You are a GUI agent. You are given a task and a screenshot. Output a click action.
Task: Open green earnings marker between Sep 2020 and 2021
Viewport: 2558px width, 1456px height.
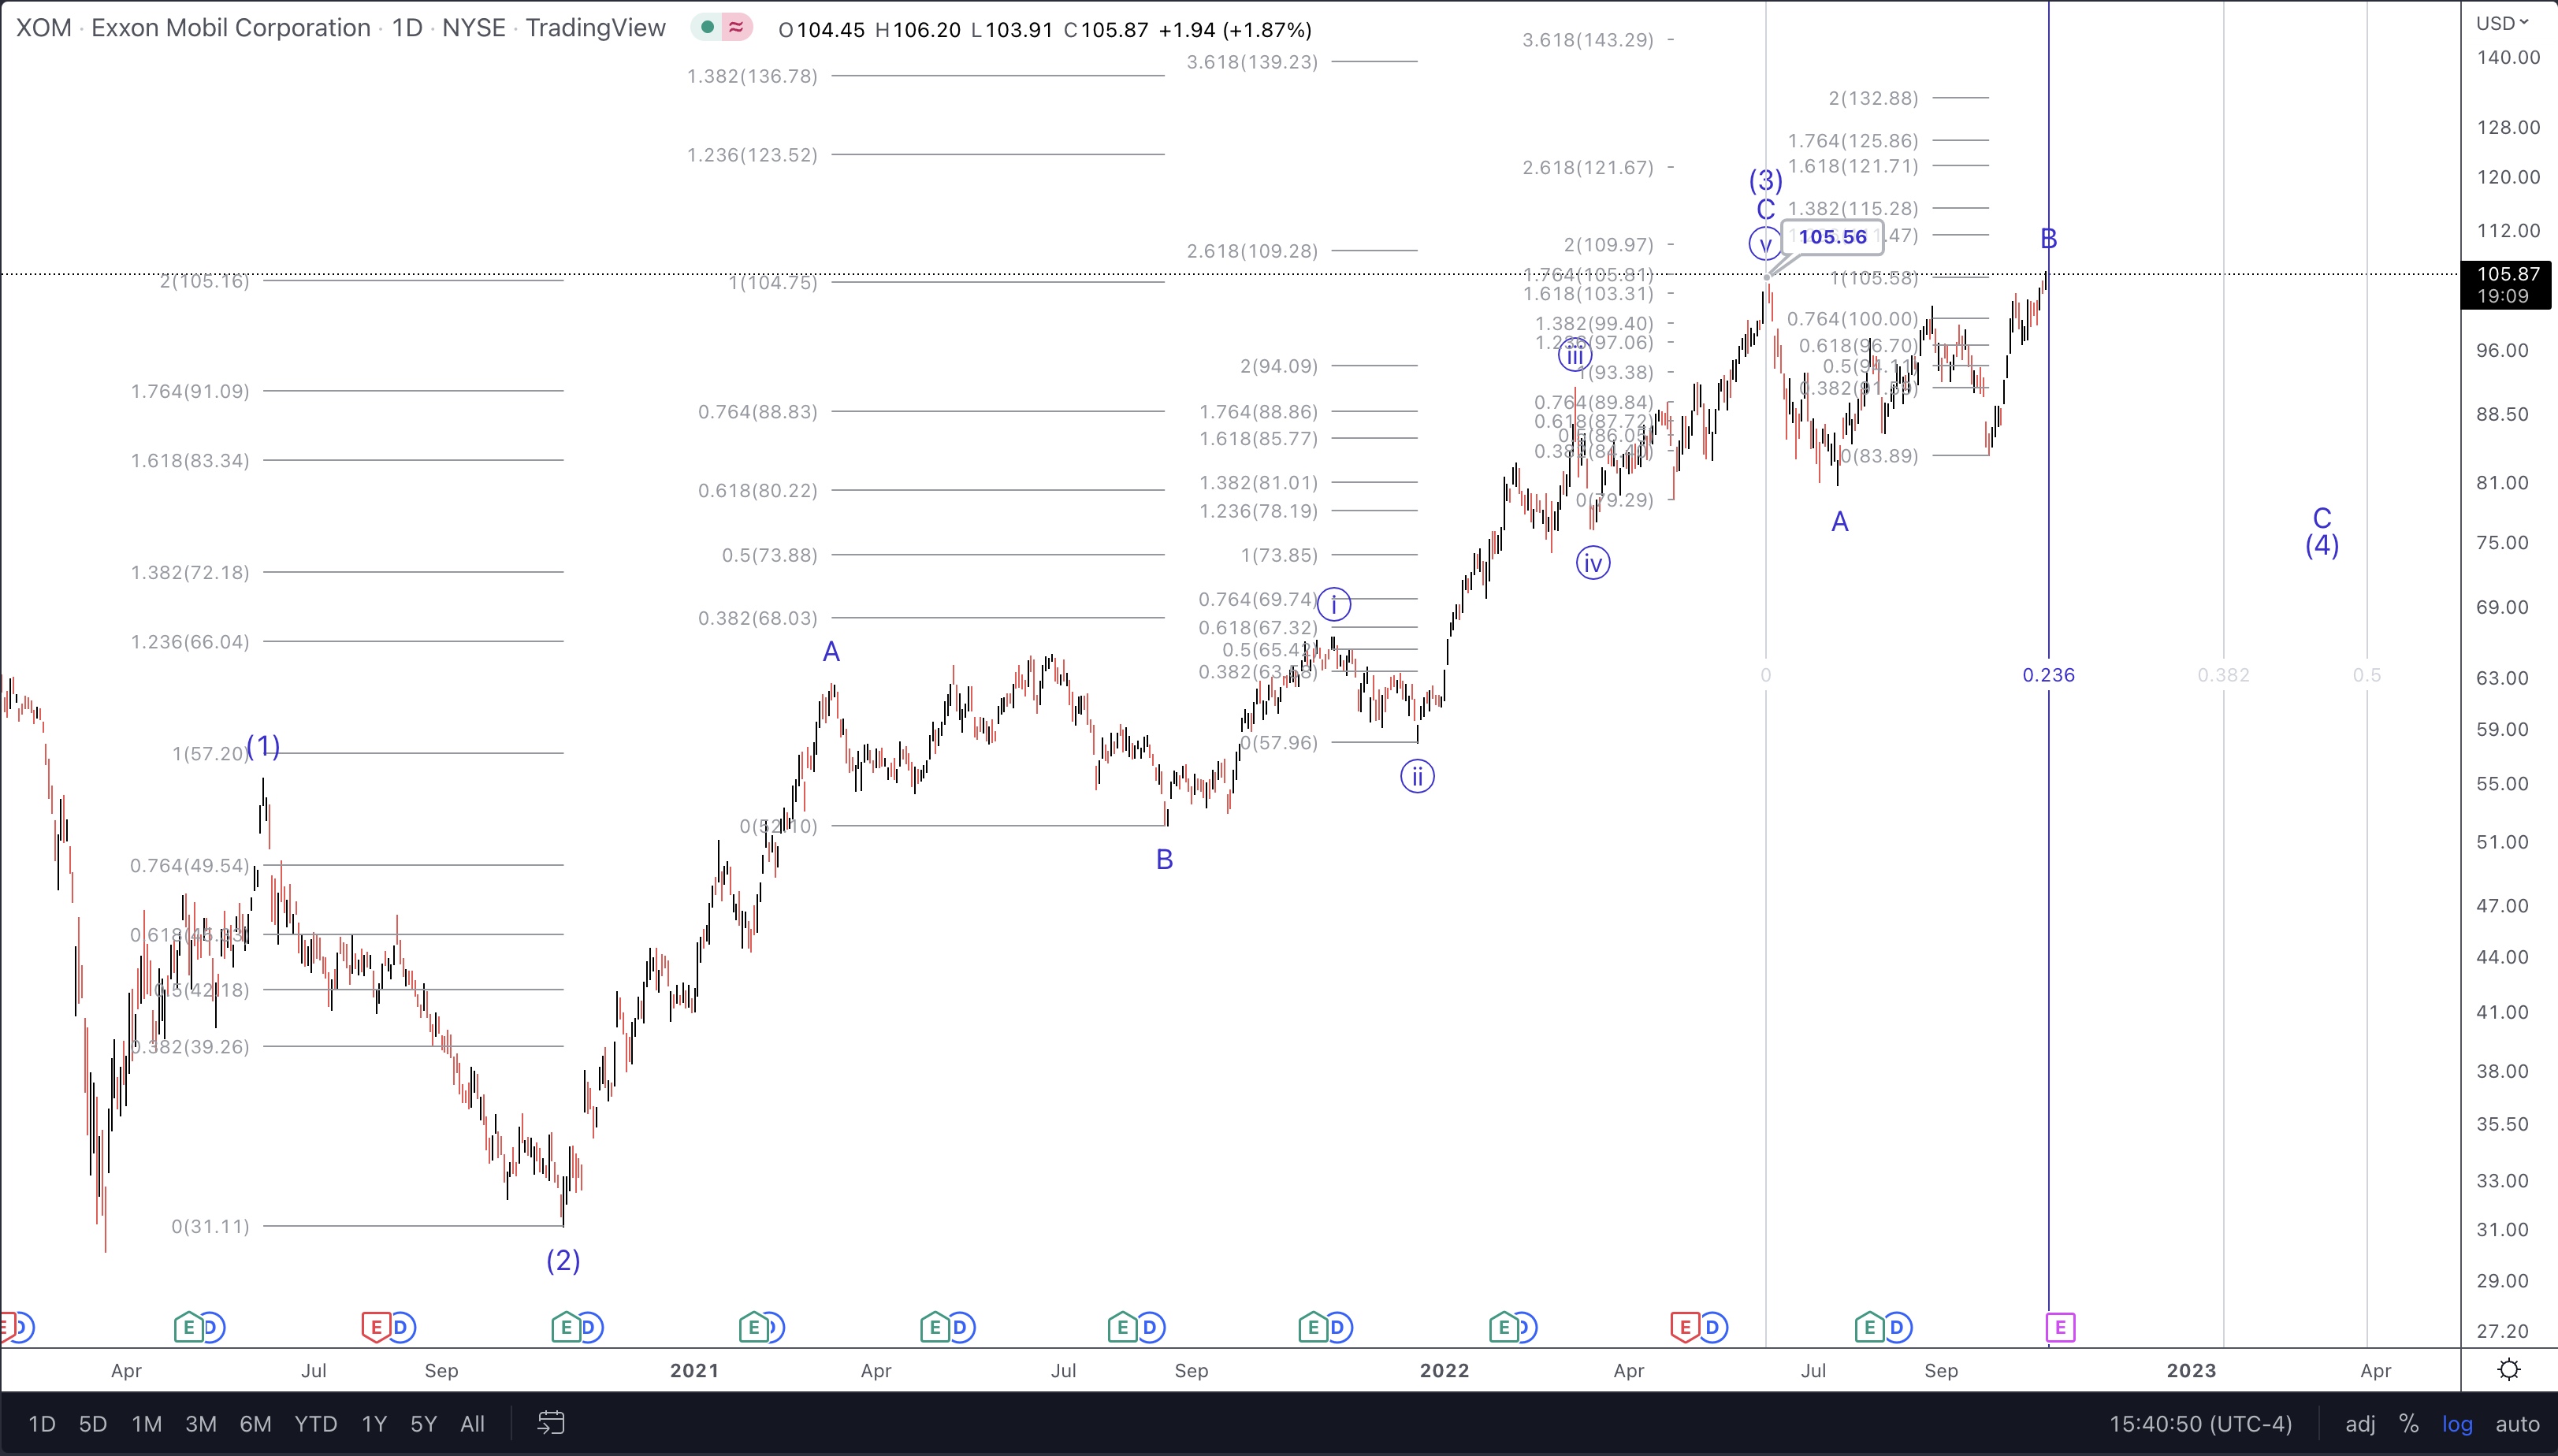[x=565, y=1327]
